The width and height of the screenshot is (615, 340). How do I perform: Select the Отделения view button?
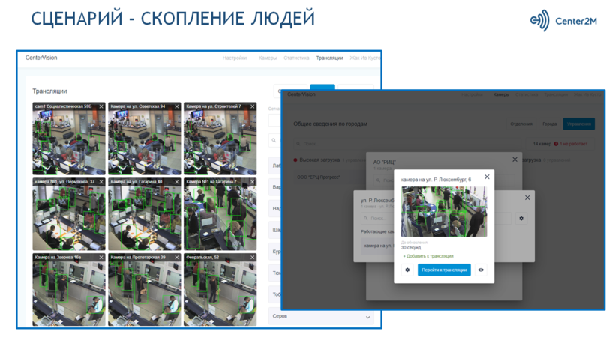[x=521, y=124]
